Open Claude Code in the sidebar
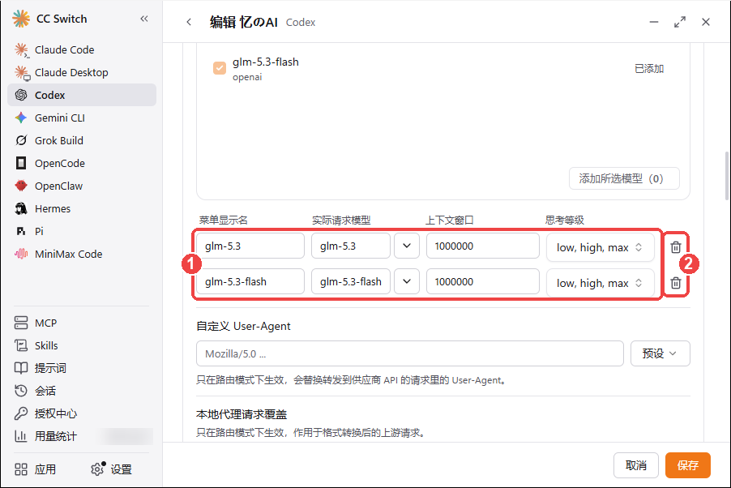 (82, 49)
